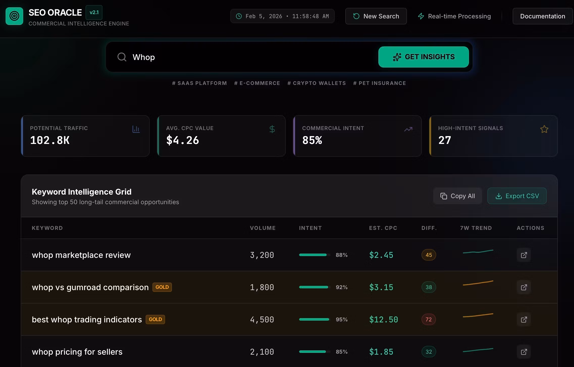Image resolution: width=574 pixels, height=367 pixels.
Task: Open external link for best whop trading indicators
Action: point(524,319)
